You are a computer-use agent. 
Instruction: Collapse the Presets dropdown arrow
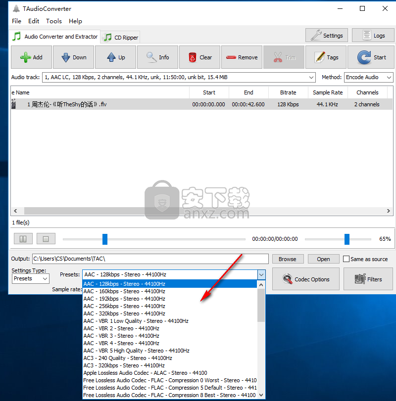tap(261, 274)
